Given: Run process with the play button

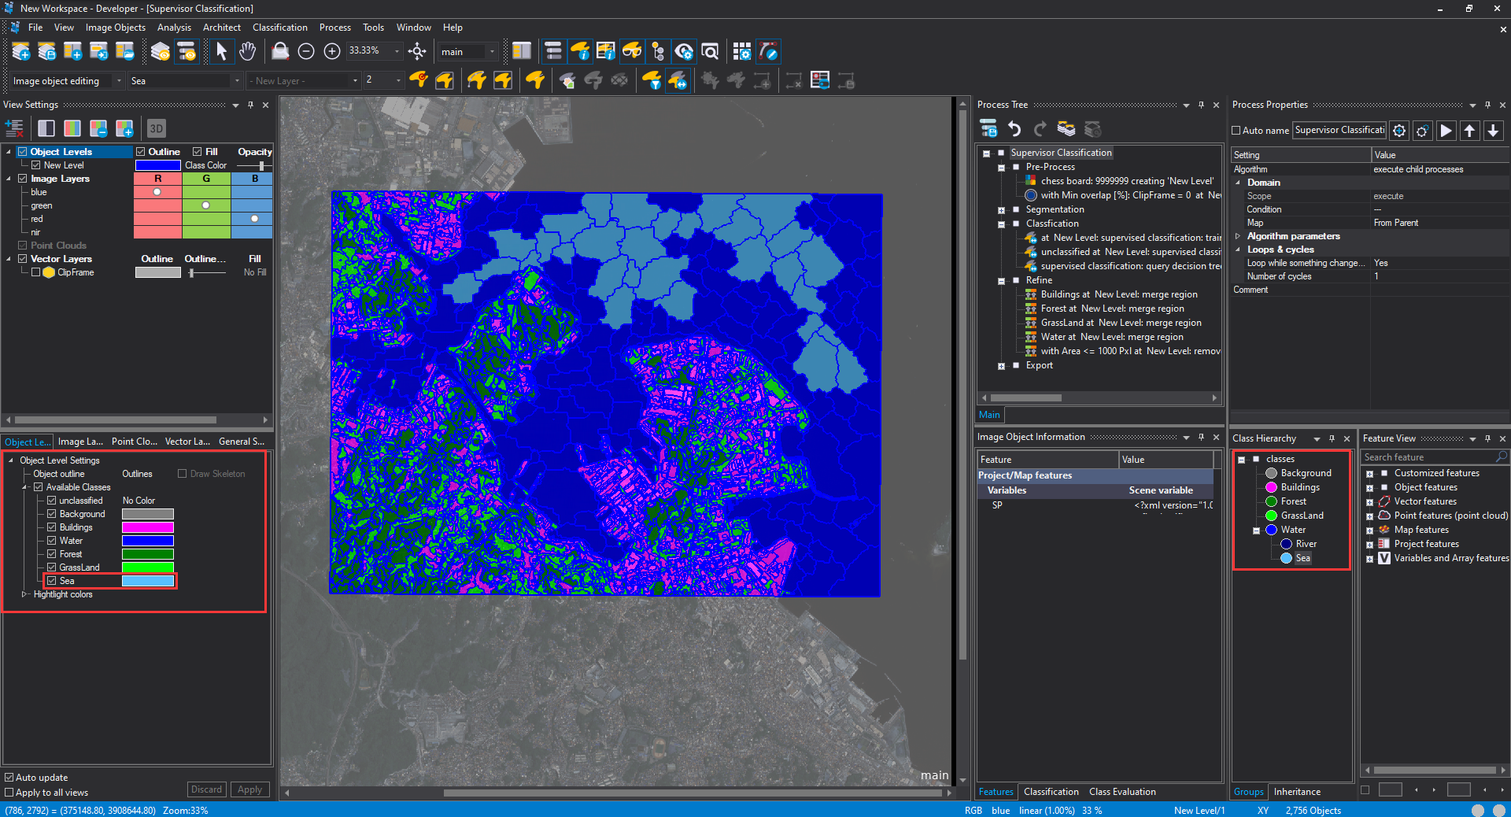Looking at the screenshot, I should 1446,131.
